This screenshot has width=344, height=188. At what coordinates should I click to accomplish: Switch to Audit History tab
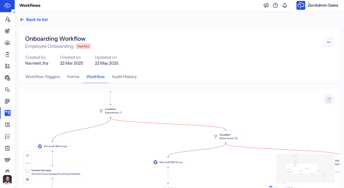pos(124,77)
